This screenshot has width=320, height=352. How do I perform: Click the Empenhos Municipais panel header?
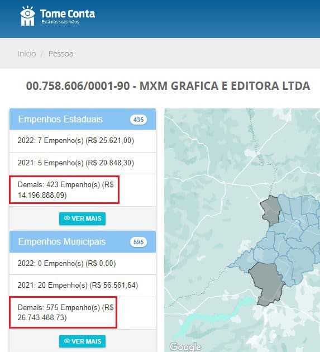(x=83, y=242)
